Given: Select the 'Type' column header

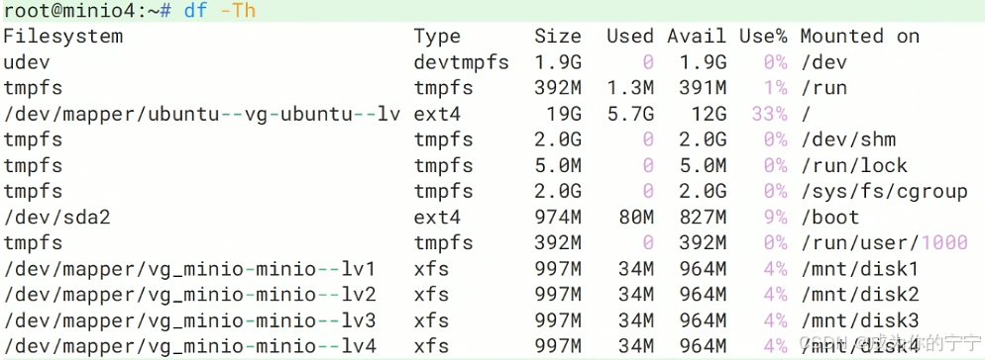Looking at the screenshot, I should pyautogui.click(x=437, y=37).
